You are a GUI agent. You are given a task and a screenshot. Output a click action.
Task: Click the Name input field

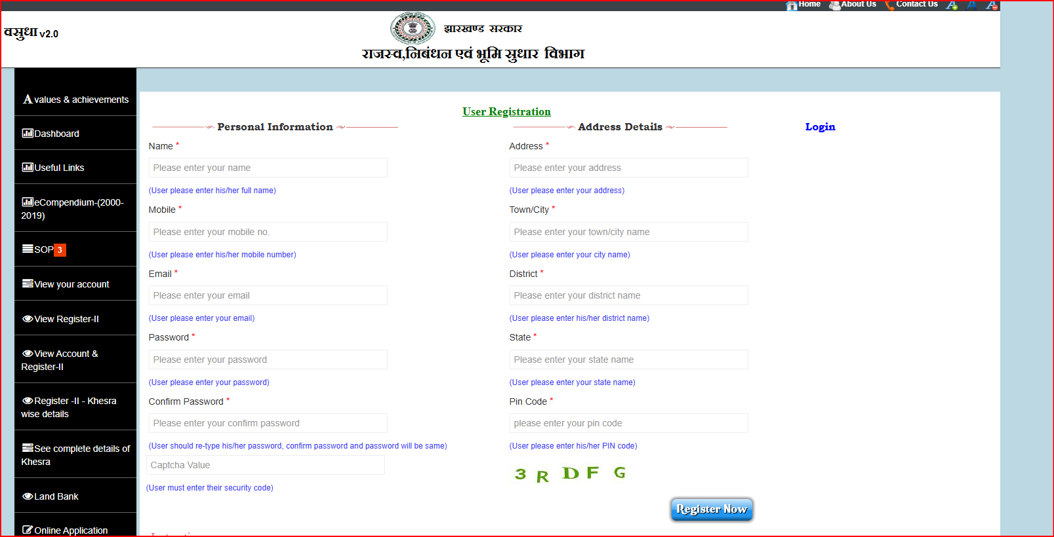268,168
